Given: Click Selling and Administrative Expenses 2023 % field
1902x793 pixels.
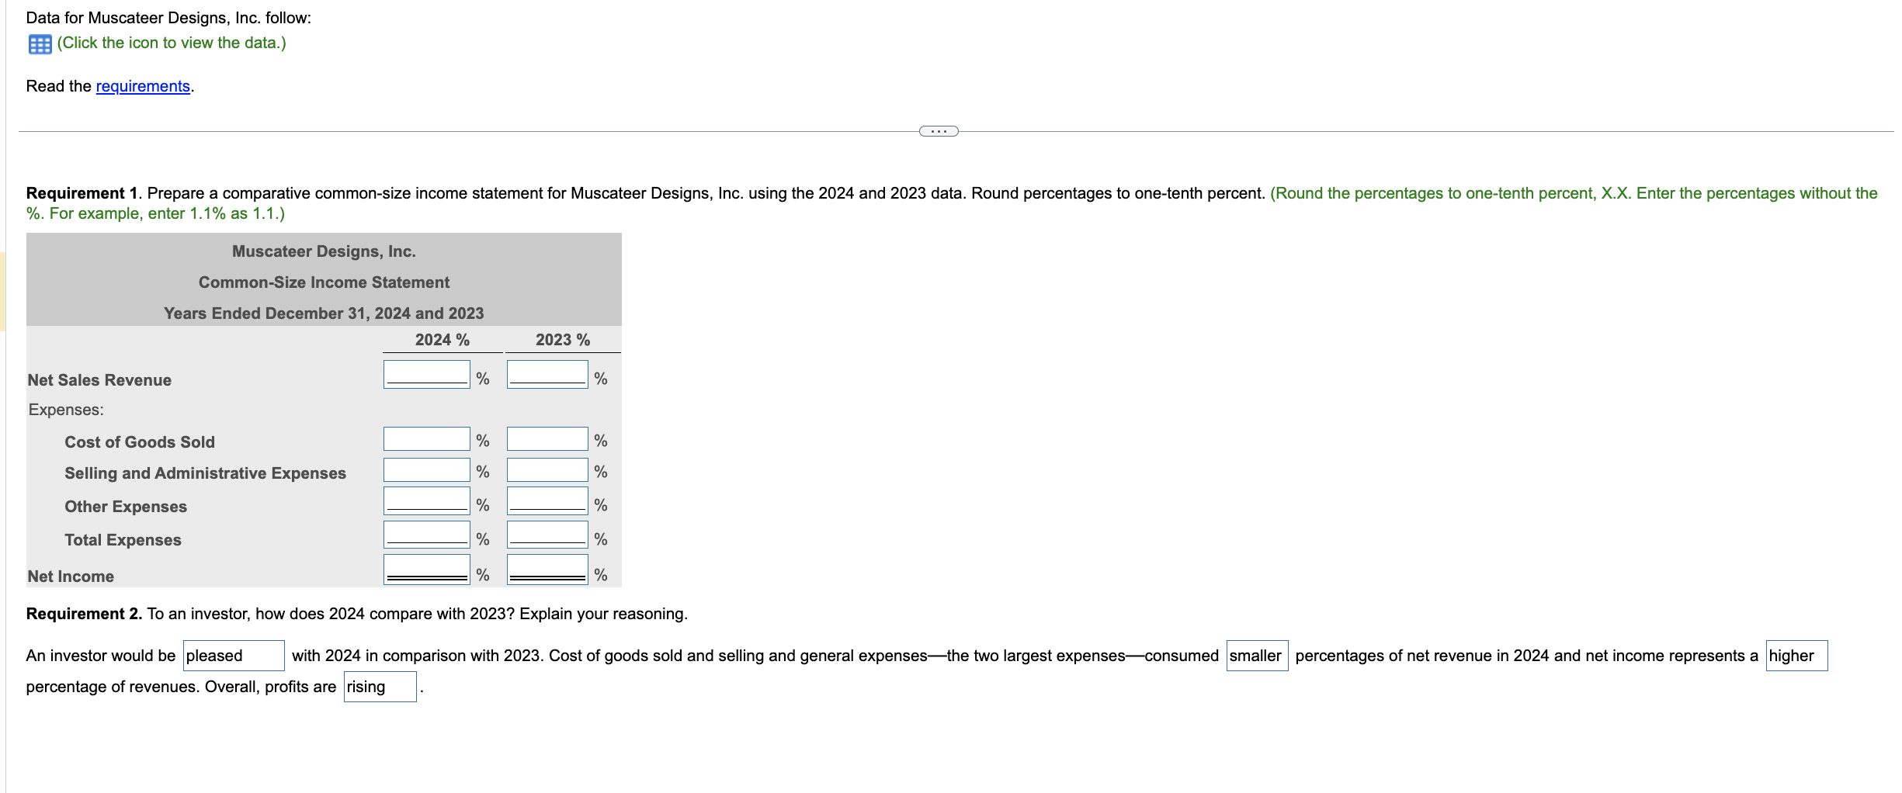Looking at the screenshot, I should point(547,469).
